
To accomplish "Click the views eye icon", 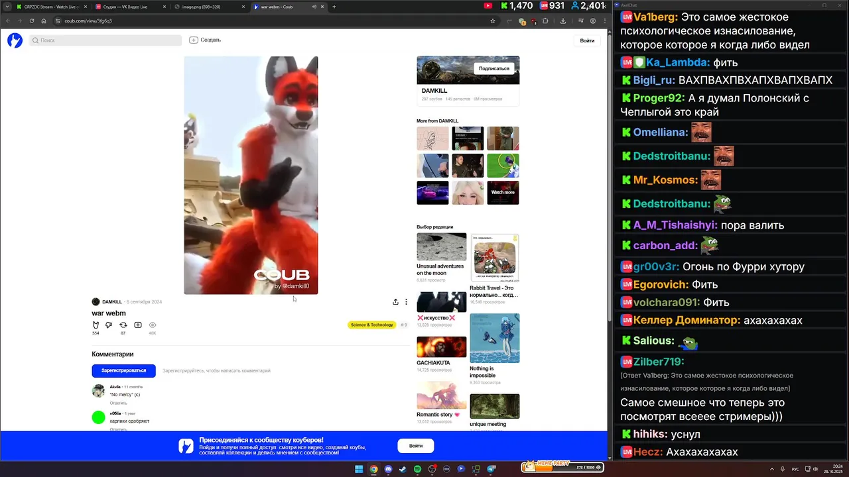I will point(153,325).
